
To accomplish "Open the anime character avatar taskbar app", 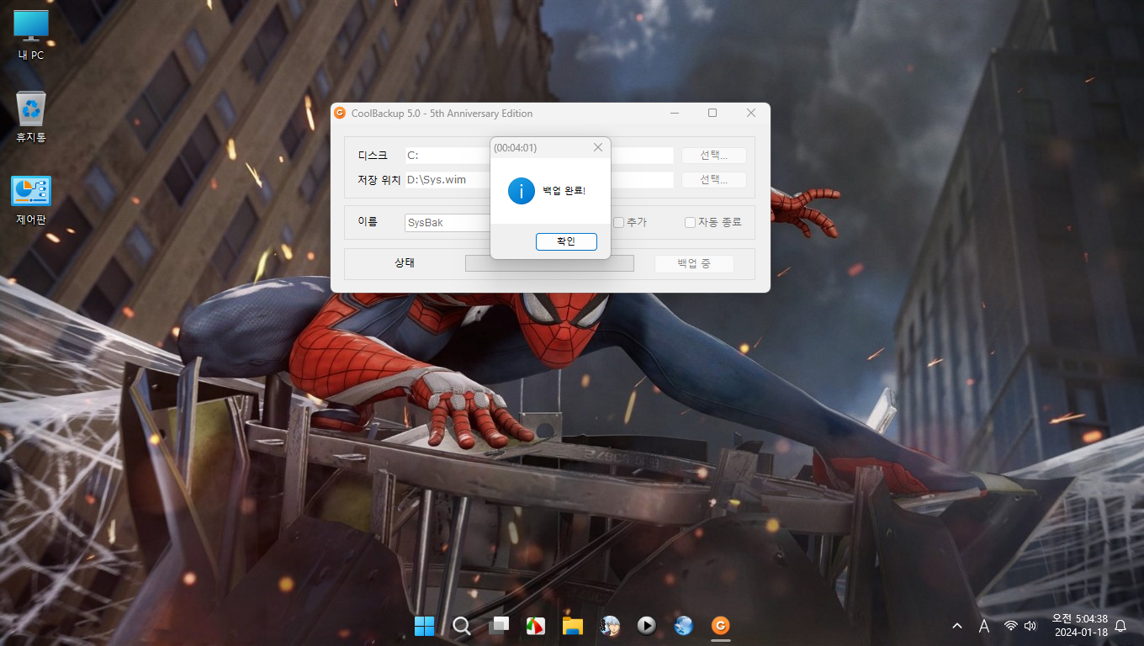I will pyautogui.click(x=609, y=625).
